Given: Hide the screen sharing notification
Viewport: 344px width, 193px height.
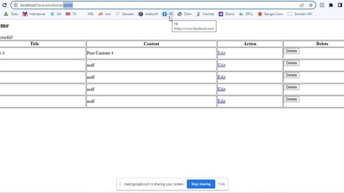Looking at the screenshot, I should (x=221, y=184).
